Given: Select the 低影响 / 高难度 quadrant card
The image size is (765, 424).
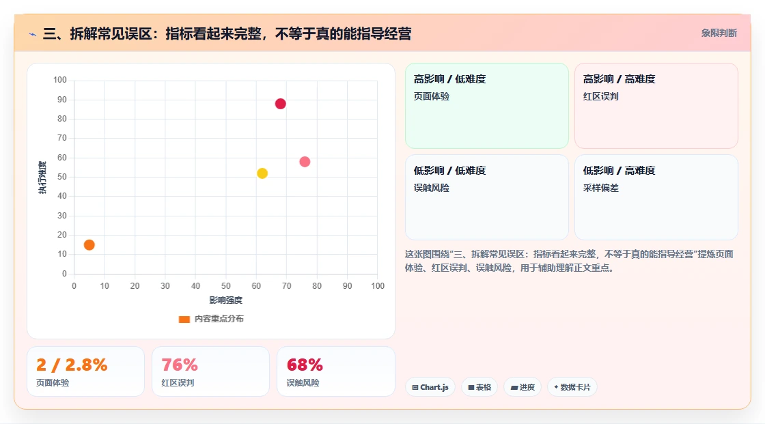Looking at the screenshot, I should tap(656, 197).
